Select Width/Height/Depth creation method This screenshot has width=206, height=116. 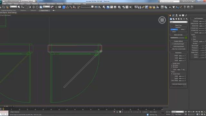[x=172, y=46]
